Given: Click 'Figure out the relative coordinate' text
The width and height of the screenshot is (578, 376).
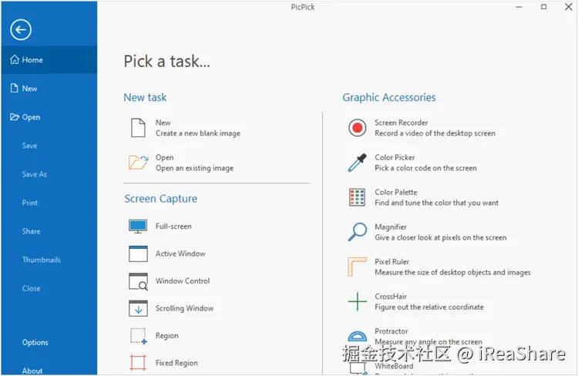Looking at the screenshot, I should pyautogui.click(x=429, y=307).
